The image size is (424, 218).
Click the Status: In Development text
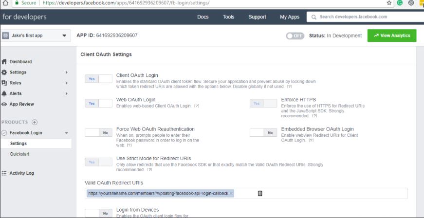(x=335, y=36)
